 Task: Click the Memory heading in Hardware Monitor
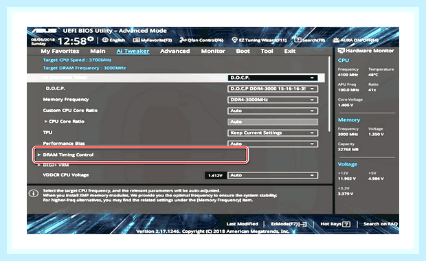349,120
